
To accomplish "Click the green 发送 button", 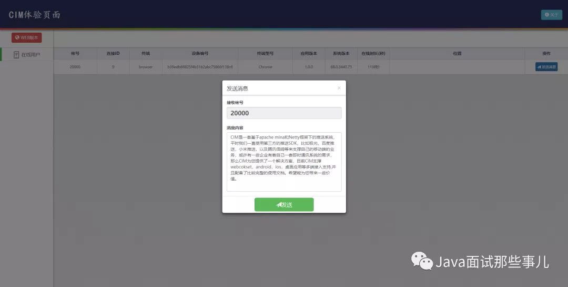I will (x=284, y=205).
